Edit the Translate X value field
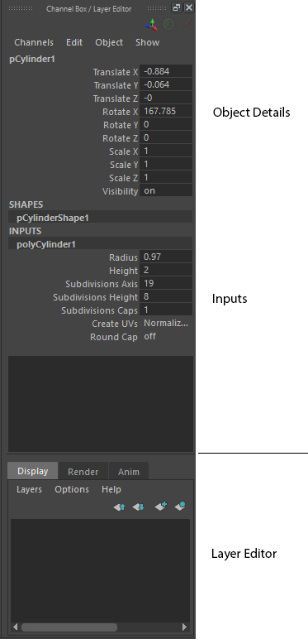 pos(166,71)
